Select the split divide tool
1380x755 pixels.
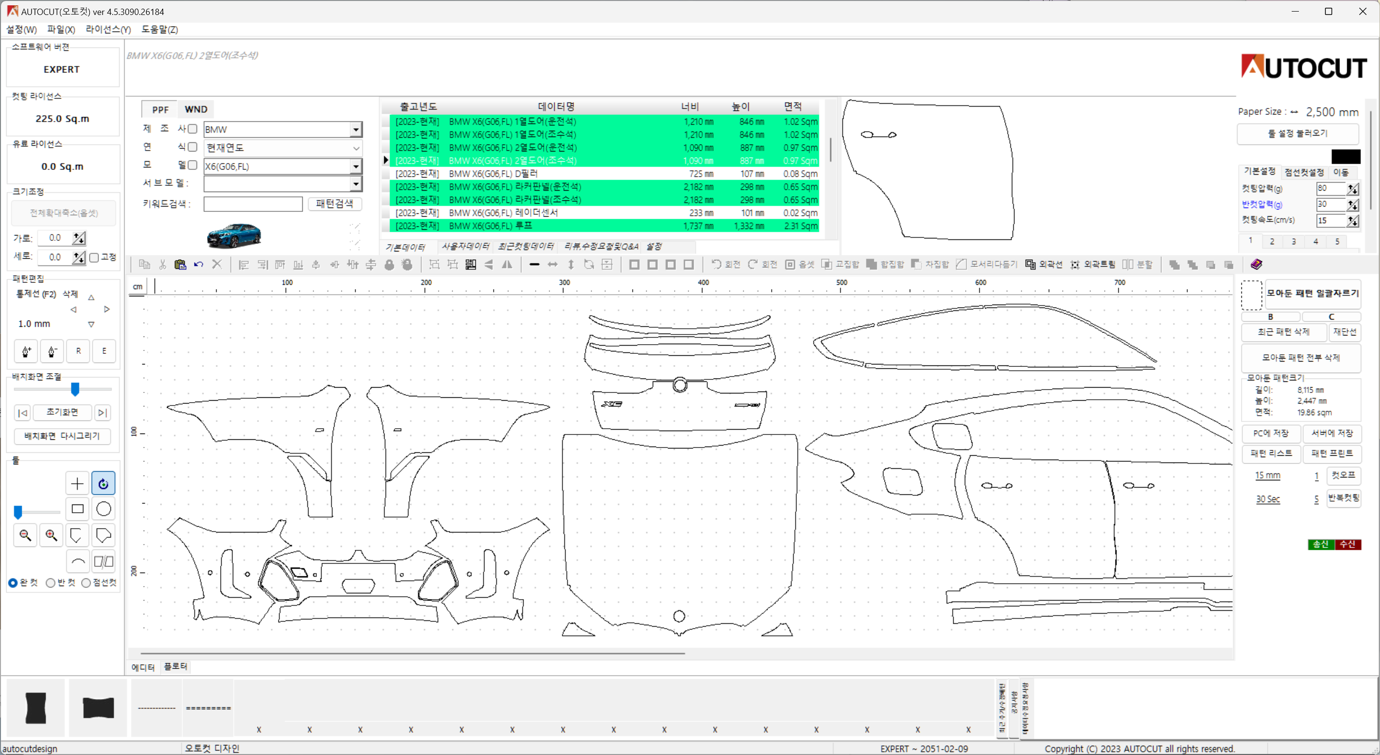[103, 561]
